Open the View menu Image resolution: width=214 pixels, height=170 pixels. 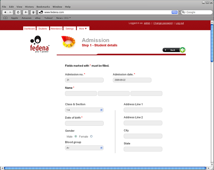point(19,7)
